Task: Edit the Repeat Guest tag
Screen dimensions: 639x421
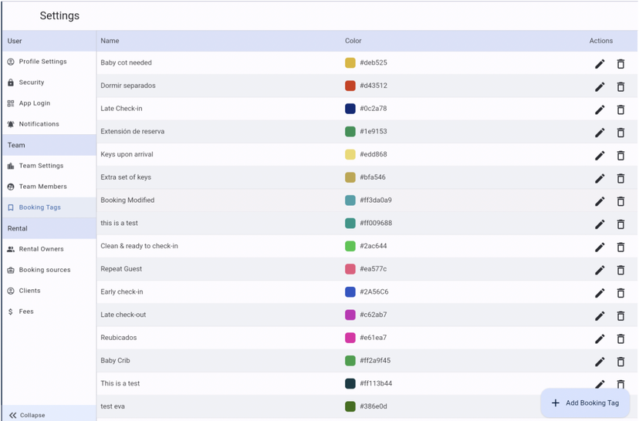Action: [x=600, y=270]
